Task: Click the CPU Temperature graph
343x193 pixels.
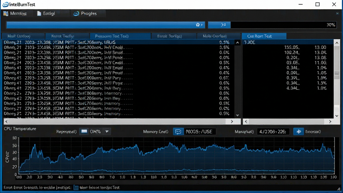Action: point(176,156)
